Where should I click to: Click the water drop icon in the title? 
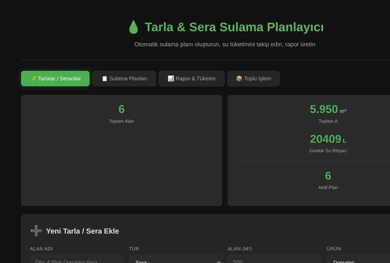coord(134,27)
